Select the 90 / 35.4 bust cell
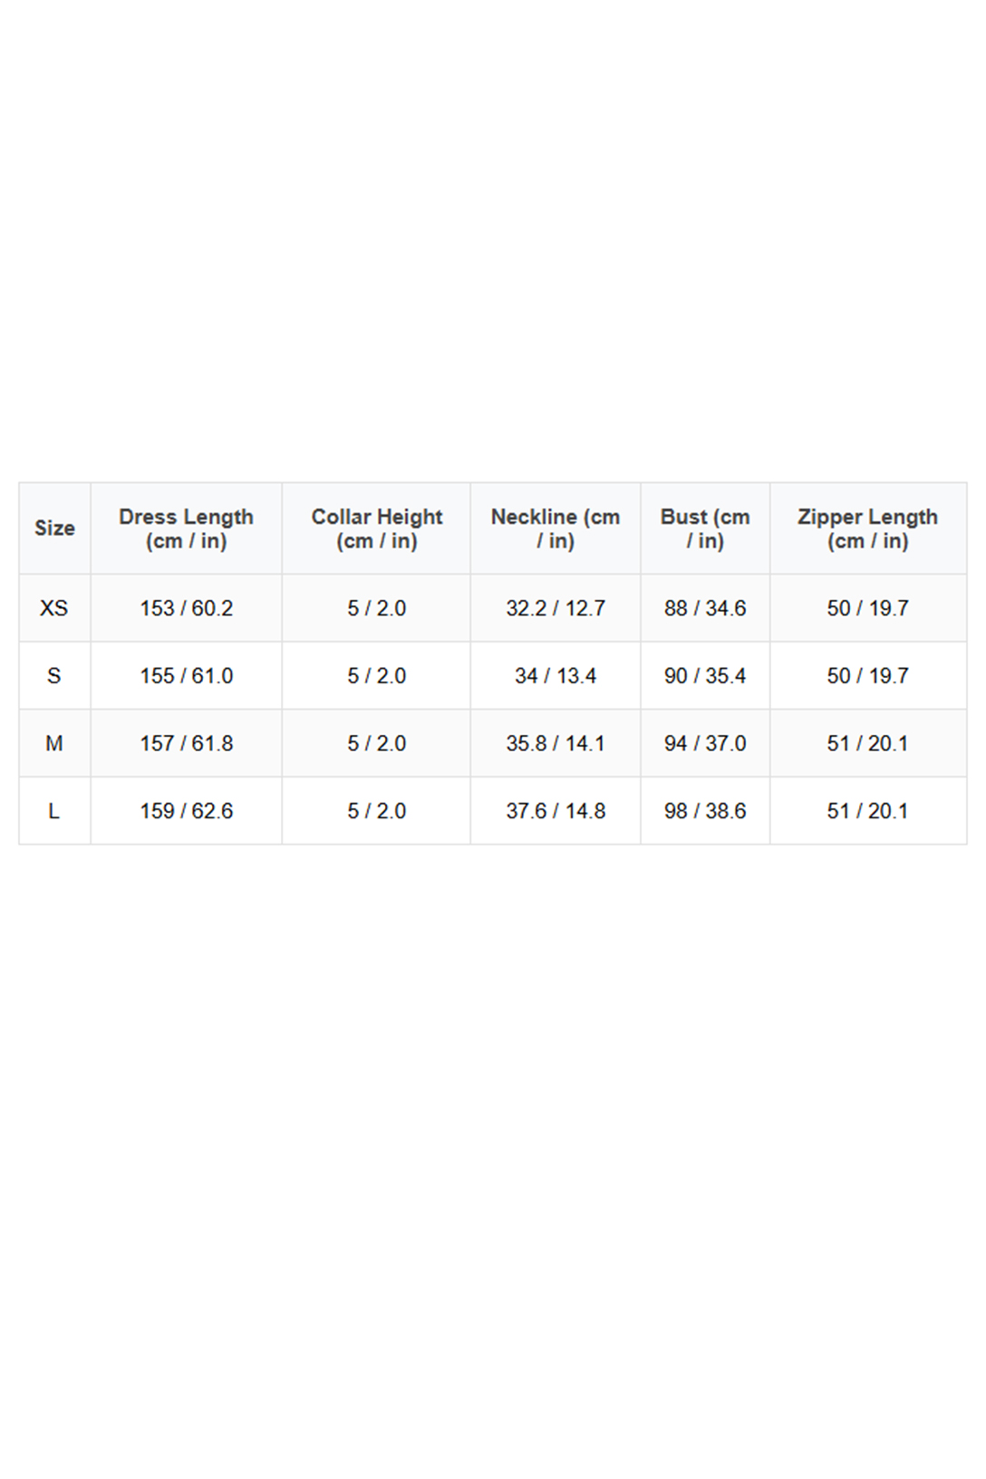986x1479 pixels. pos(705,676)
